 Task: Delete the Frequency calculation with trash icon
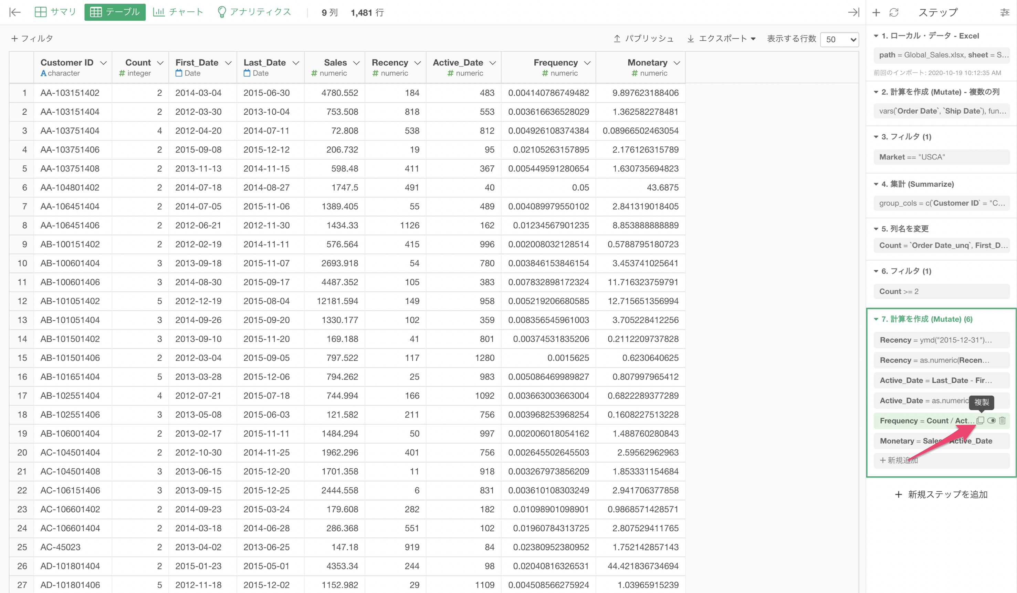1002,420
